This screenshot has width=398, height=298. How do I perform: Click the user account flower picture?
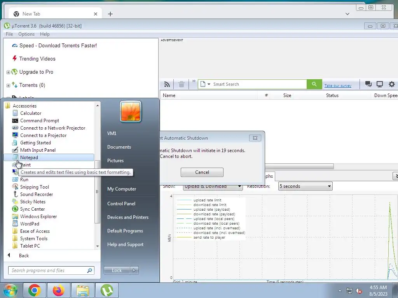(131, 111)
